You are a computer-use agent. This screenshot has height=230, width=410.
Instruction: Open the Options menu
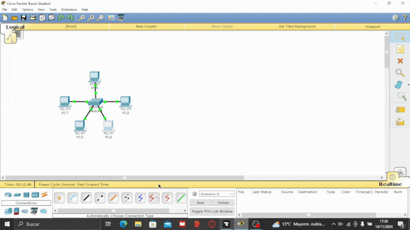point(27,10)
